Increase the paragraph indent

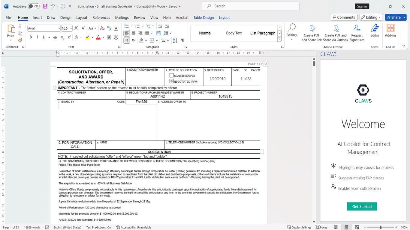click(167, 26)
